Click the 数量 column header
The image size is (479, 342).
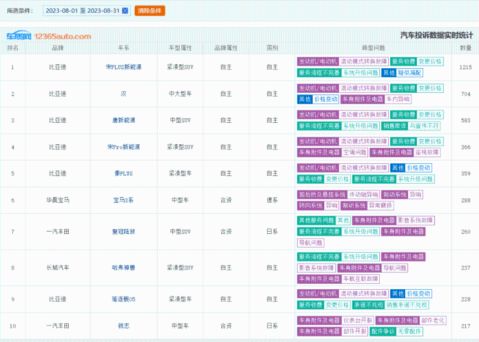click(x=466, y=48)
